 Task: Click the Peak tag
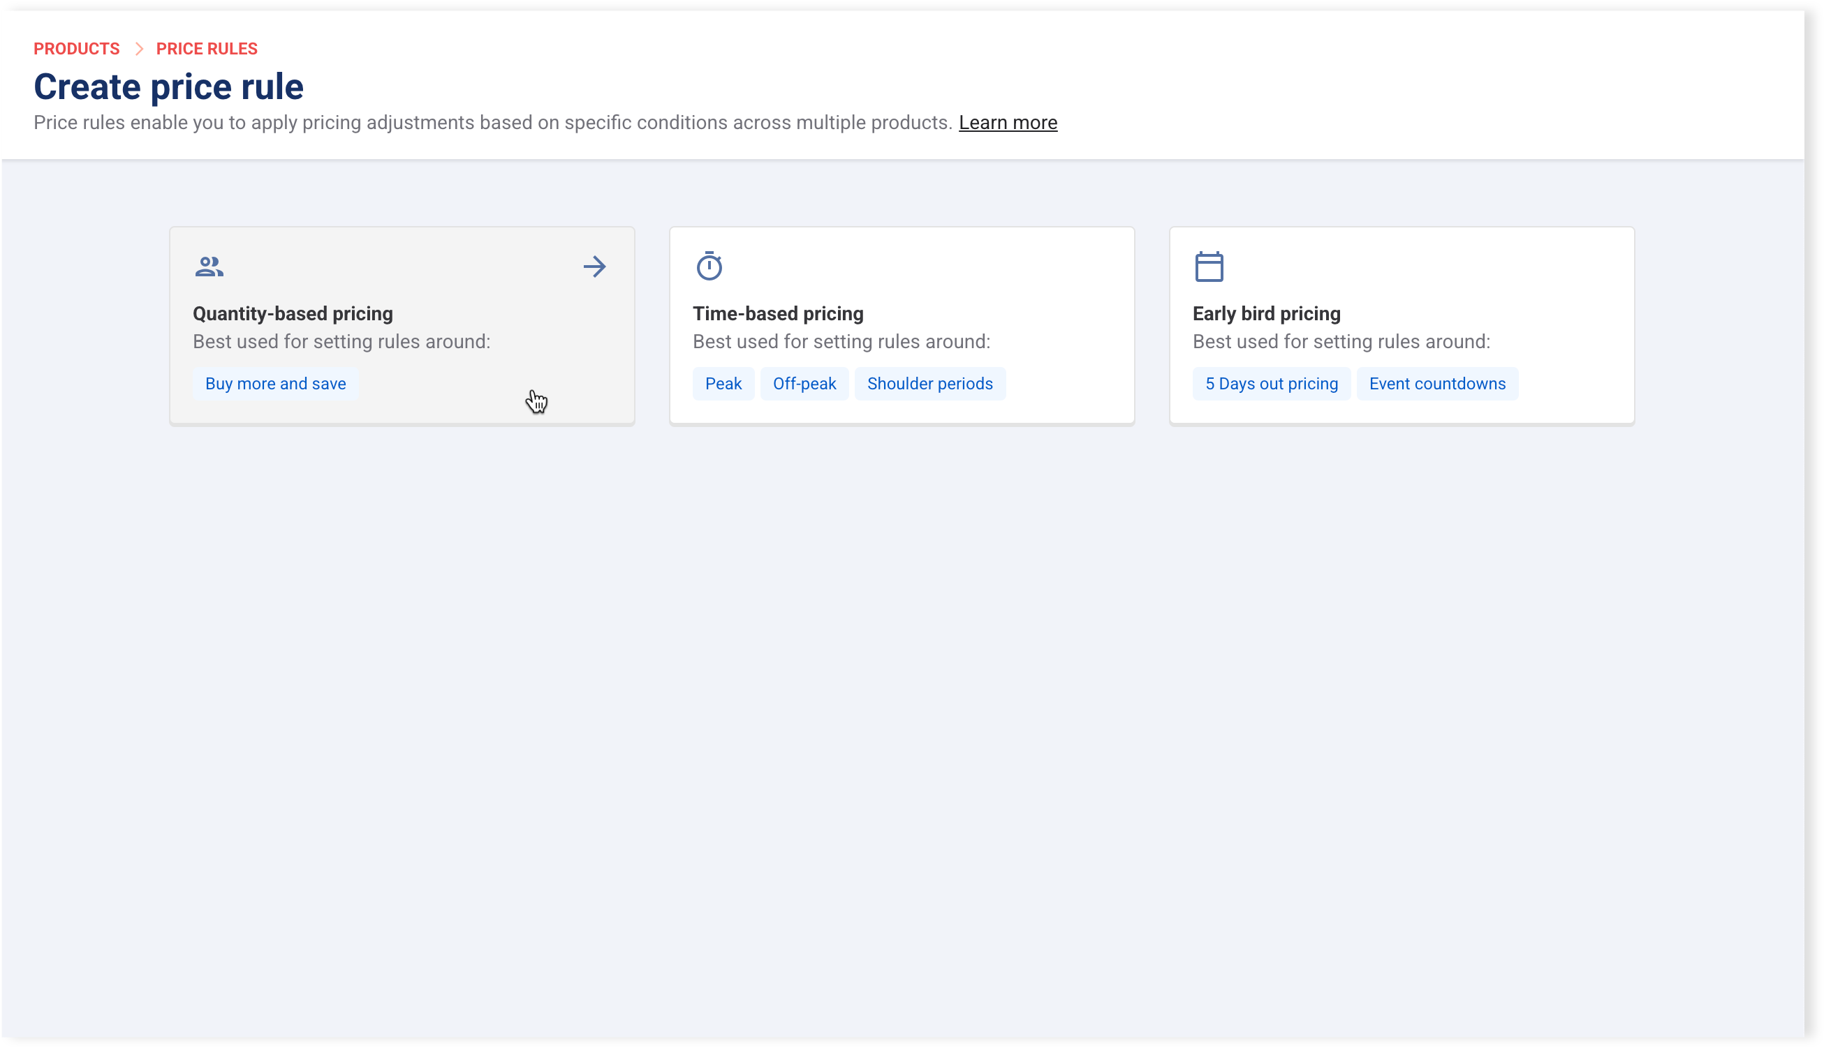coord(723,384)
